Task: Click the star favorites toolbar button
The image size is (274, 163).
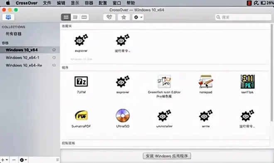Action: click(x=124, y=17)
